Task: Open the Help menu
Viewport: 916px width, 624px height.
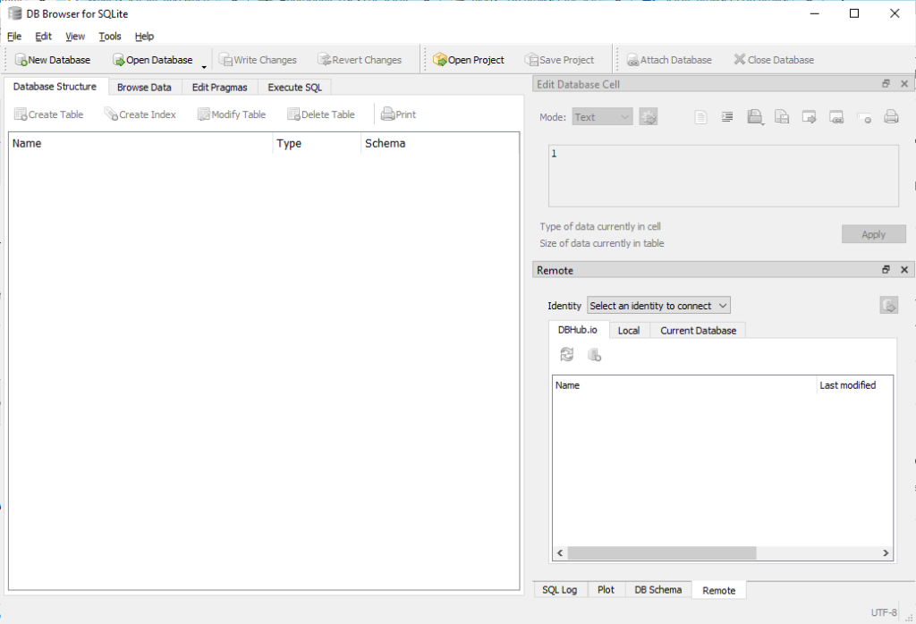Action: [x=144, y=36]
